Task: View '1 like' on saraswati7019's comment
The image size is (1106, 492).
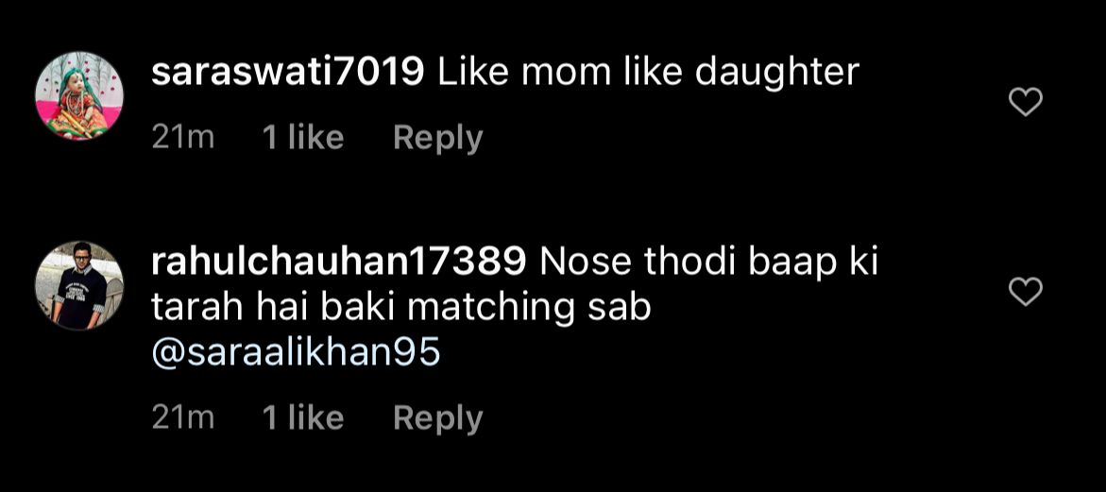Action: tap(302, 138)
